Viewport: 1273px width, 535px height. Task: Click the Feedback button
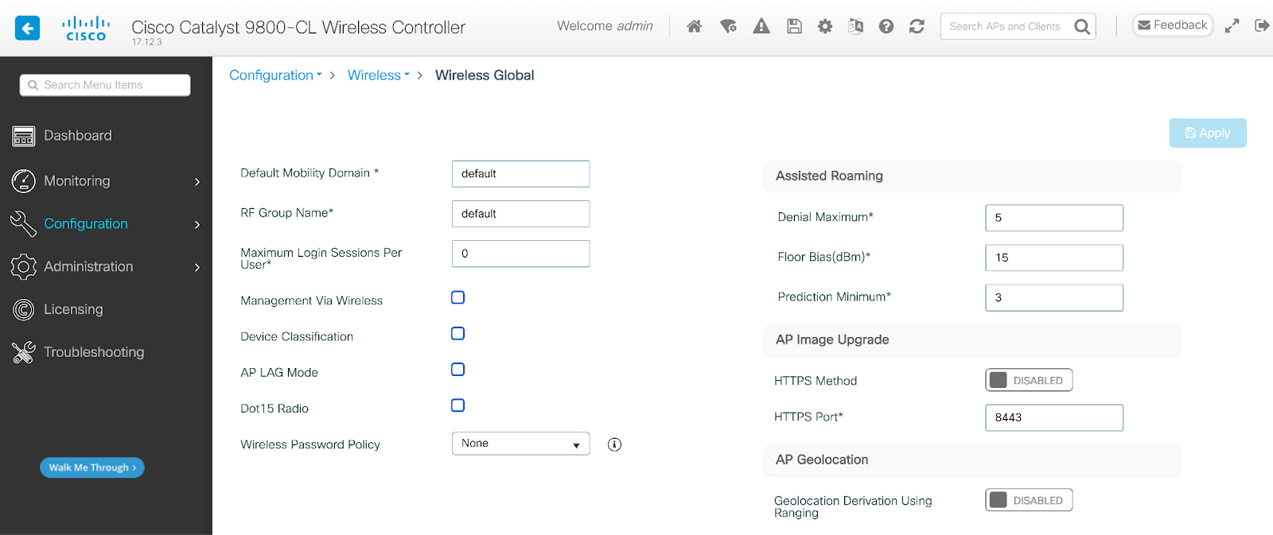1173,25
